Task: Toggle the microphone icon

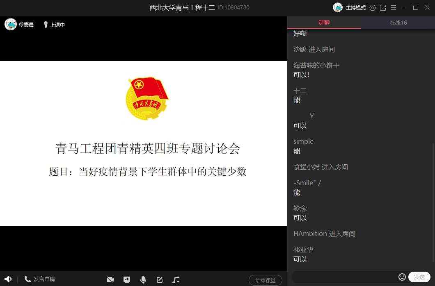Action: 143,279
